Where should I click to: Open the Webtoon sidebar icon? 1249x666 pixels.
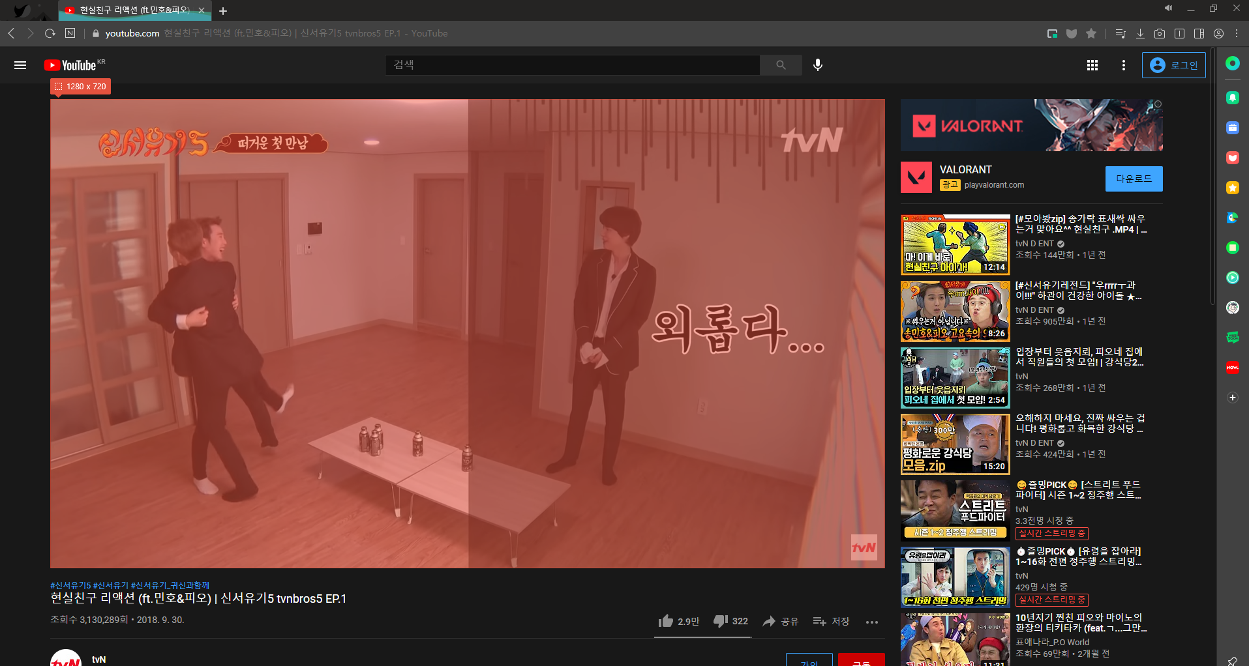click(x=1232, y=338)
